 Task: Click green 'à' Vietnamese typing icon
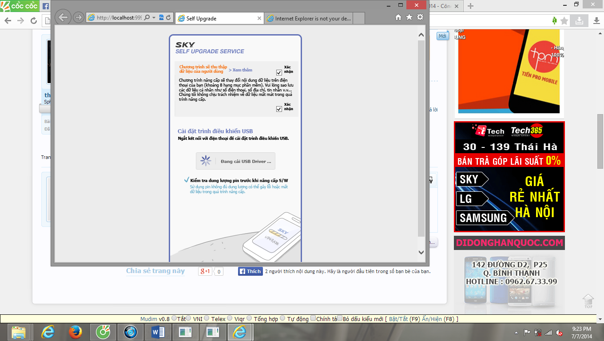point(554,20)
